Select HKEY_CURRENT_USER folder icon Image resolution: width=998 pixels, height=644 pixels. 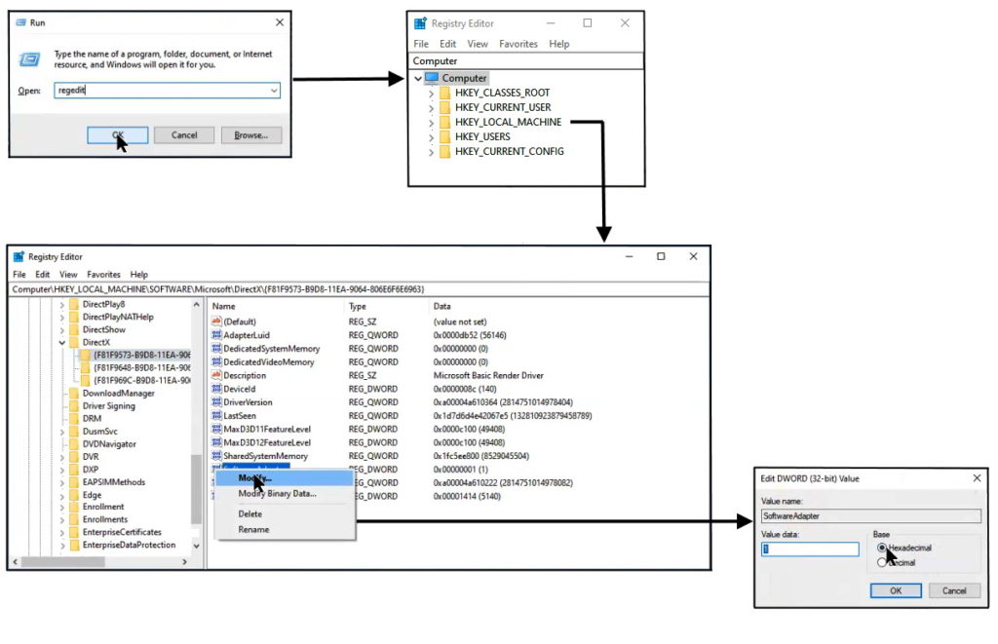(444, 107)
